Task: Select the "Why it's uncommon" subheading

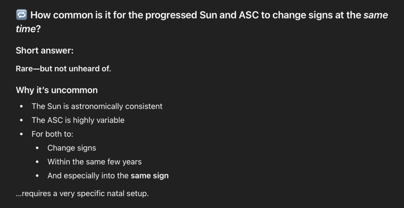Action: click(56, 90)
